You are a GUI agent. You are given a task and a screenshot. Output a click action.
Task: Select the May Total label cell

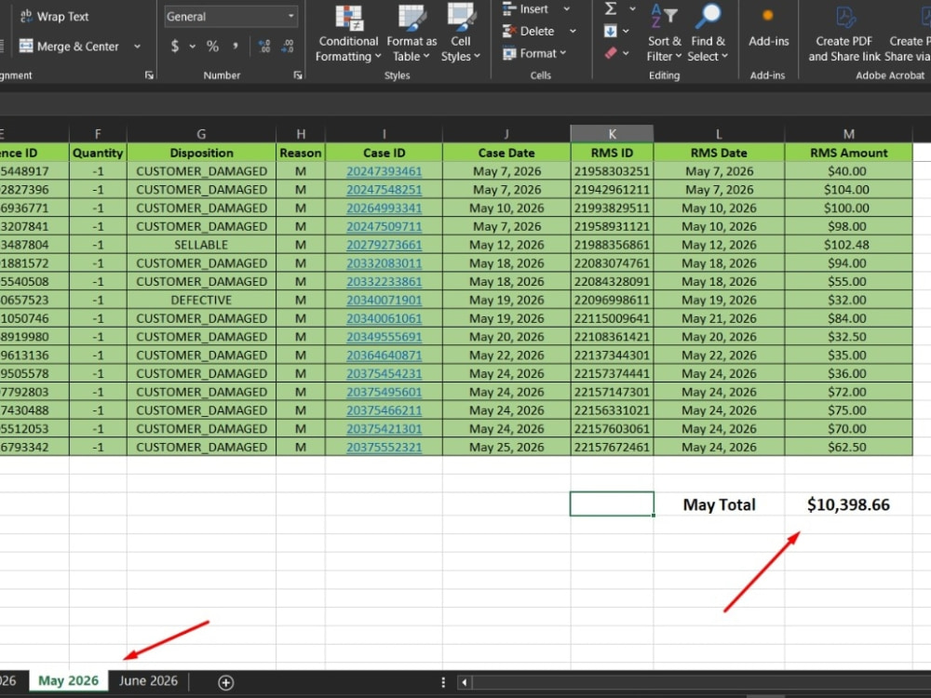point(719,504)
